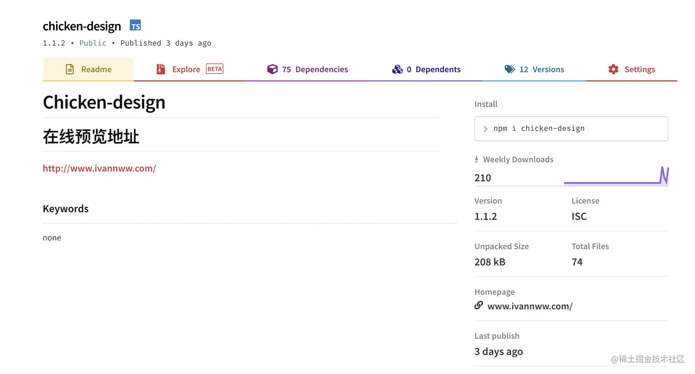Click the version text 1.1.2 under Version
Viewport: 695px width, 374px height.
(x=485, y=216)
